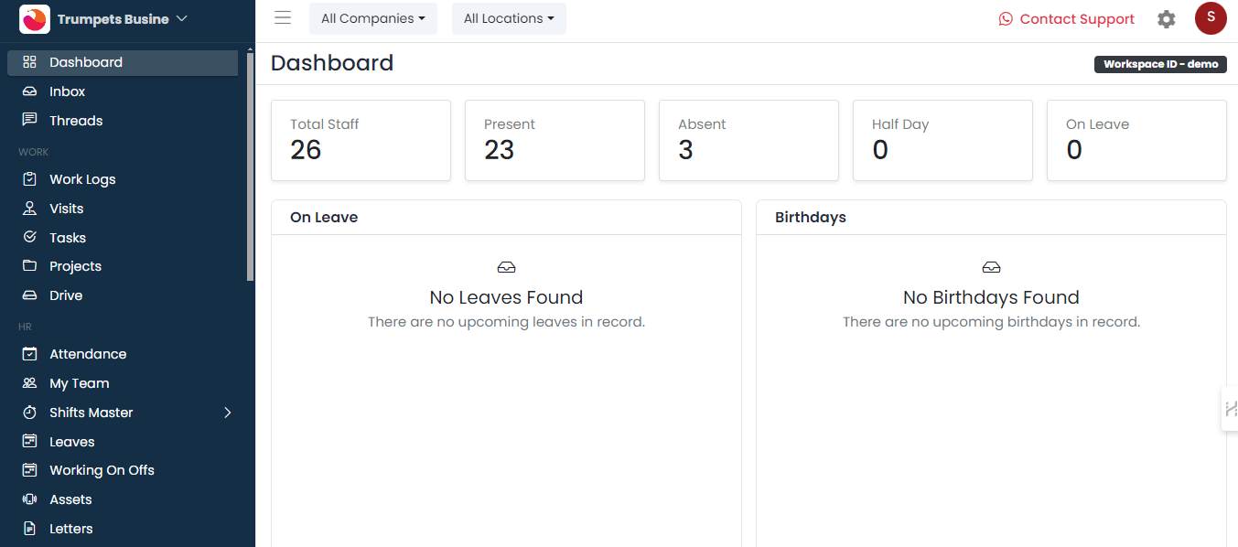Click the Assets icon in sidebar
This screenshot has height=547, width=1238.
[30, 499]
